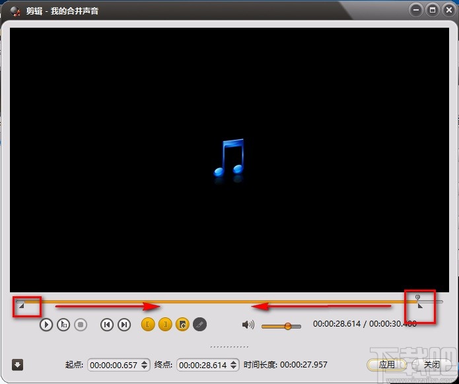This screenshot has height=384, width=459.
Task: Click the 00:00:28.614 / 00:00:30.400 time readout
Action: click(x=365, y=324)
